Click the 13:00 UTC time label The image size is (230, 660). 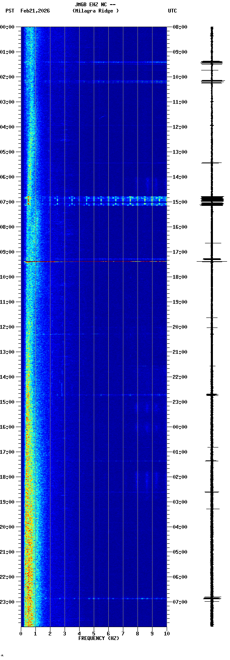tap(180, 152)
